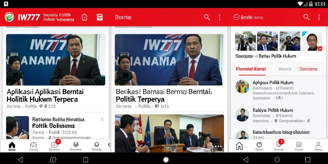Open the Holitik Hukwm article's IW777 photo
This screenshot has height=164, width=328.
pyautogui.click(x=56, y=60)
